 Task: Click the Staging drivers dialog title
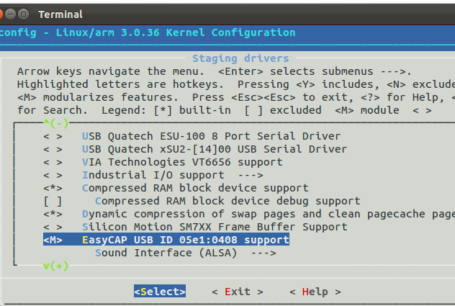point(240,58)
